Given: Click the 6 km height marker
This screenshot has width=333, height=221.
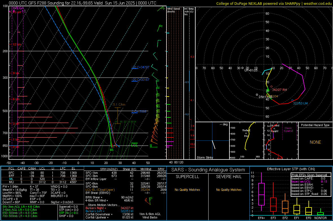Looking at the screenshot, I should pyautogui.click(x=16, y=99).
